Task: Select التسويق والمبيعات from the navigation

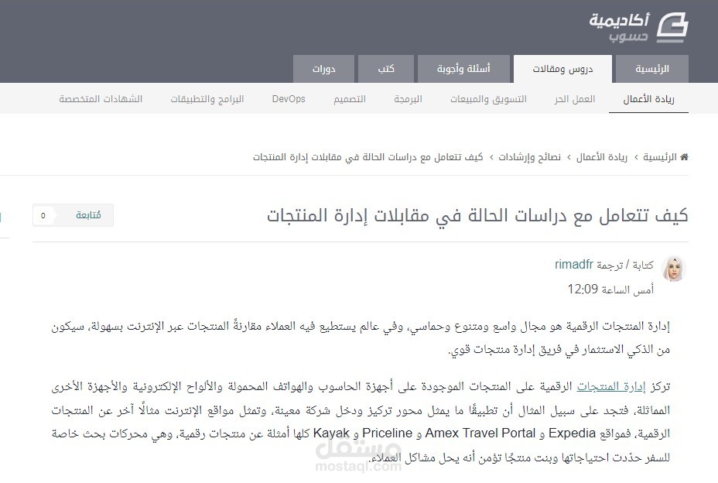Action: 488,98
